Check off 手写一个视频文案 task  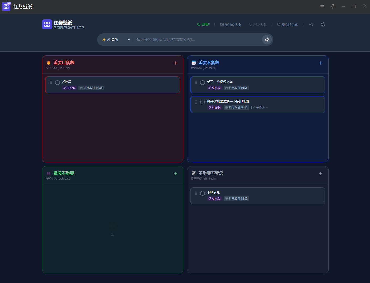203,83
